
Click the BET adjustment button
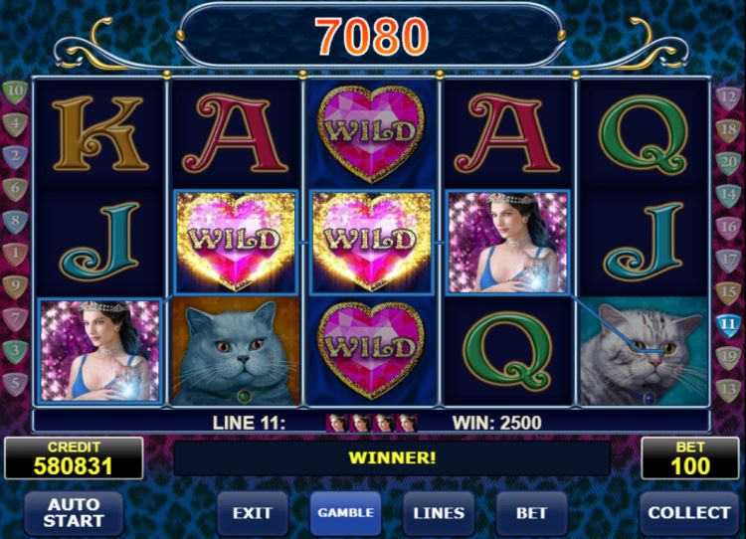[531, 513]
